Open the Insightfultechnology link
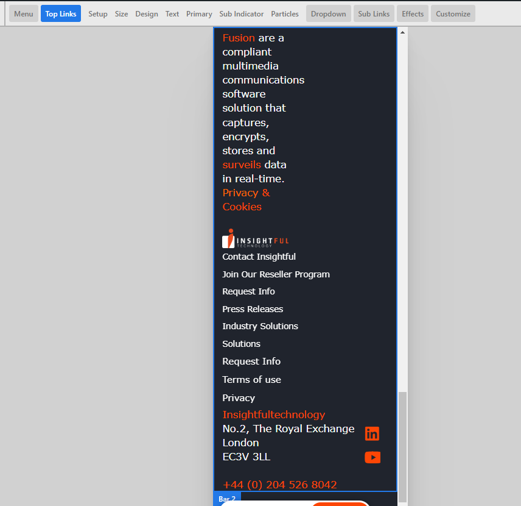 point(274,415)
